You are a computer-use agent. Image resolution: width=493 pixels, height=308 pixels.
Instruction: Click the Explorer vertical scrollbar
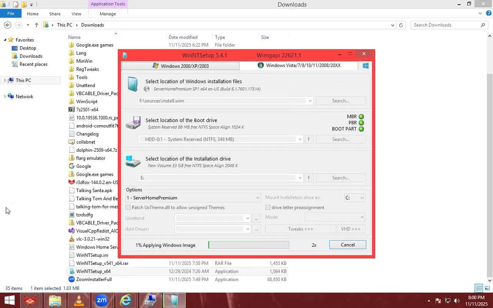pyautogui.click(x=490, y=158)
